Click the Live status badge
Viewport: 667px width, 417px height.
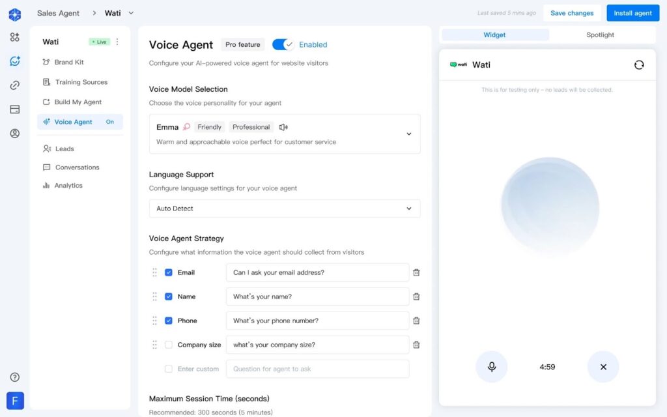pos(100,42)
